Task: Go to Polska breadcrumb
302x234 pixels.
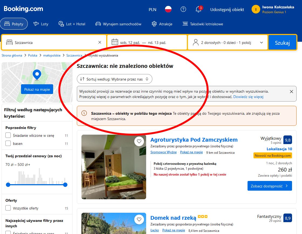Action: pos(33,55)
